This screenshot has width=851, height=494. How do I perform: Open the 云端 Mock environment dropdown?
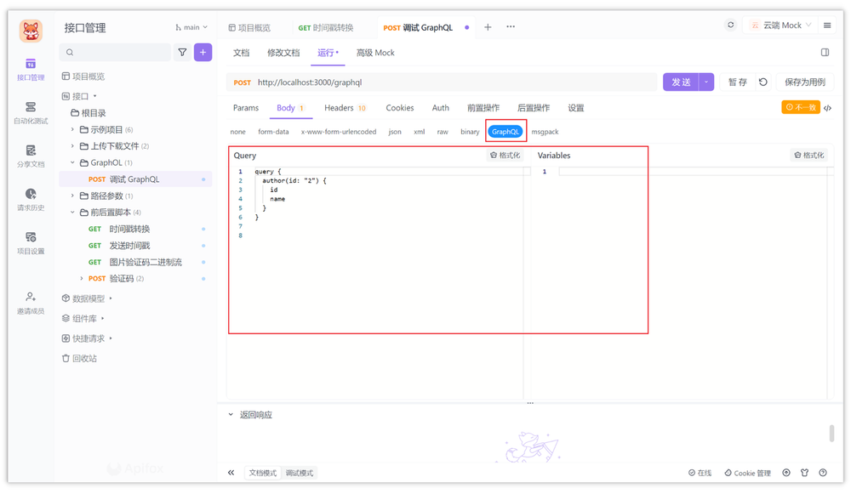[x=781, y=25]
